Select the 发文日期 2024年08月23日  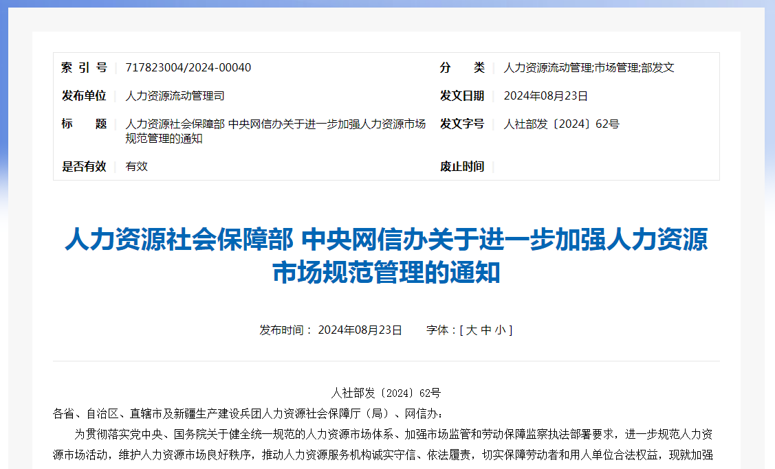pyautogui.click(x=545, y=95)
